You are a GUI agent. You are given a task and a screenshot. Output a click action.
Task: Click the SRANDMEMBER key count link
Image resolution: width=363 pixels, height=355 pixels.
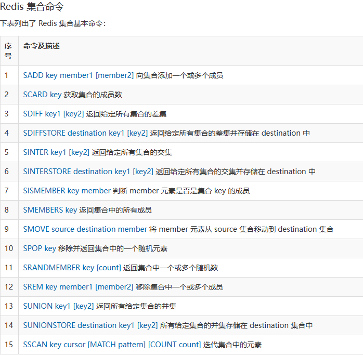(x=72, y=268)
